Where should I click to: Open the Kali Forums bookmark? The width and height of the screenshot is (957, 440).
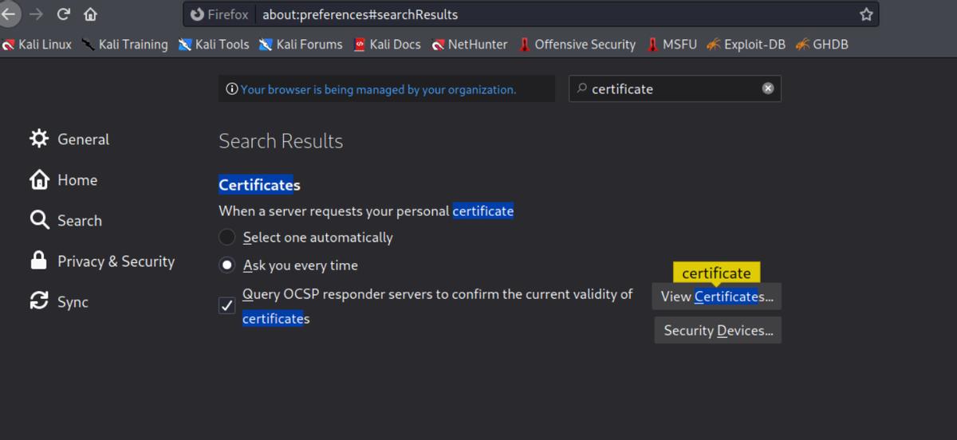click(x=301, y=45)
